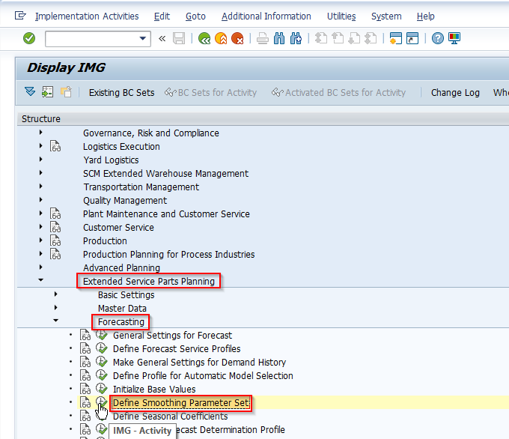Click the Previous Page icon
The width and height of the screenshot is (509, 439).
coord(338,39)
